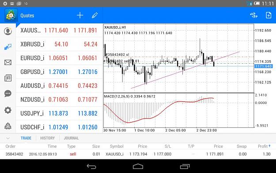The image size is (276, 173).
Task: Select the GBPUSD_i quote row
Action: tap(59, 72)
